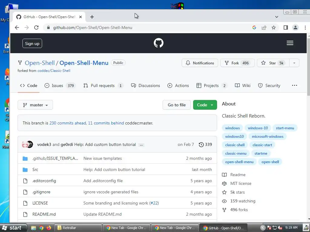Click the Notifications button
This screenshot has width=310, height=232.
[200, 63]
